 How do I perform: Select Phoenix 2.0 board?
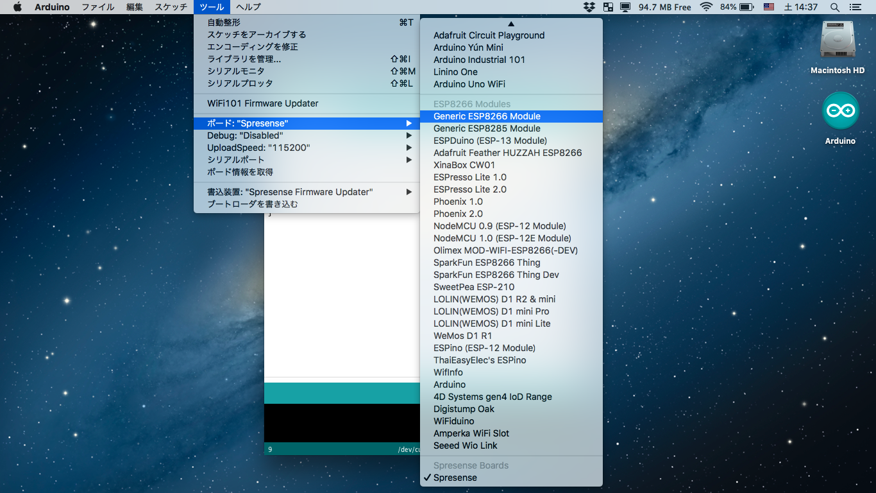(511, 214)
